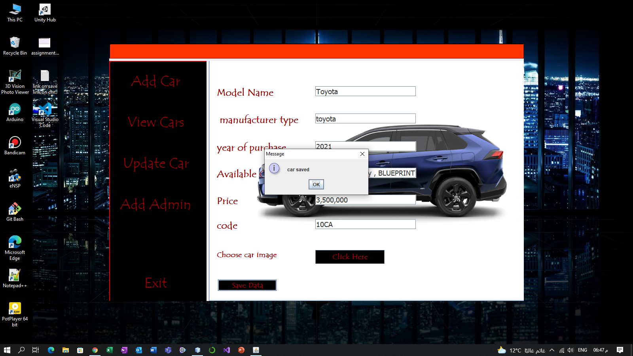Select the Notepad++ desktop icon
This screenshot has height=356, width=633.
pos(15,278)
